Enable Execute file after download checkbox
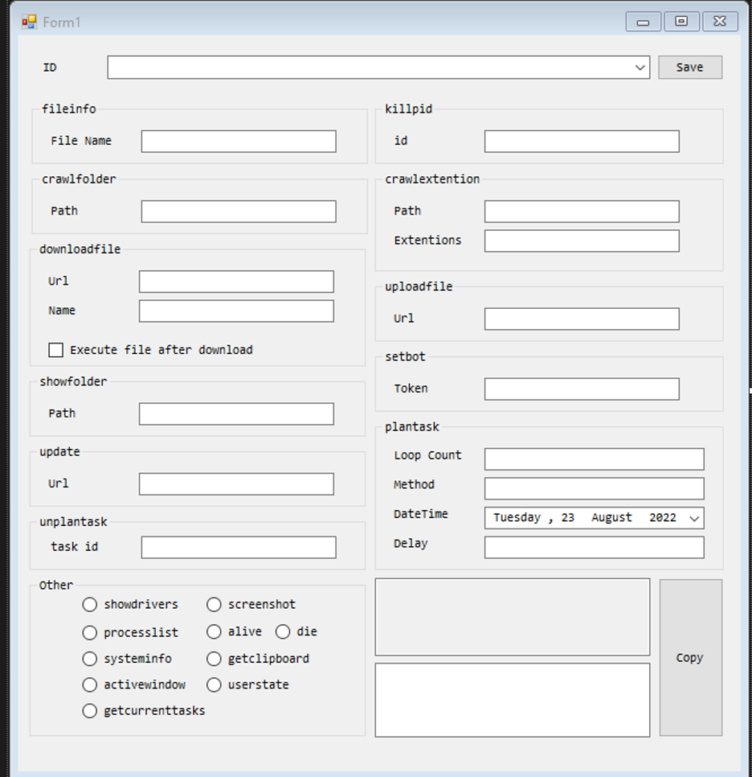 (x=56, y=350)
